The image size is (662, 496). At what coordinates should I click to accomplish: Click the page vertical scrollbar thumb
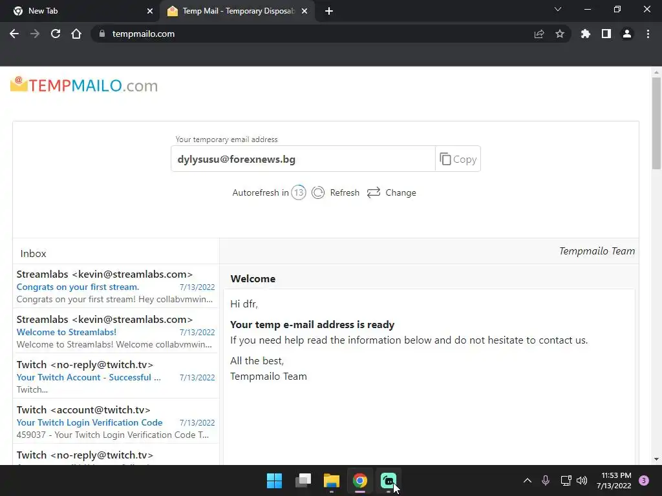coord(656,123)
